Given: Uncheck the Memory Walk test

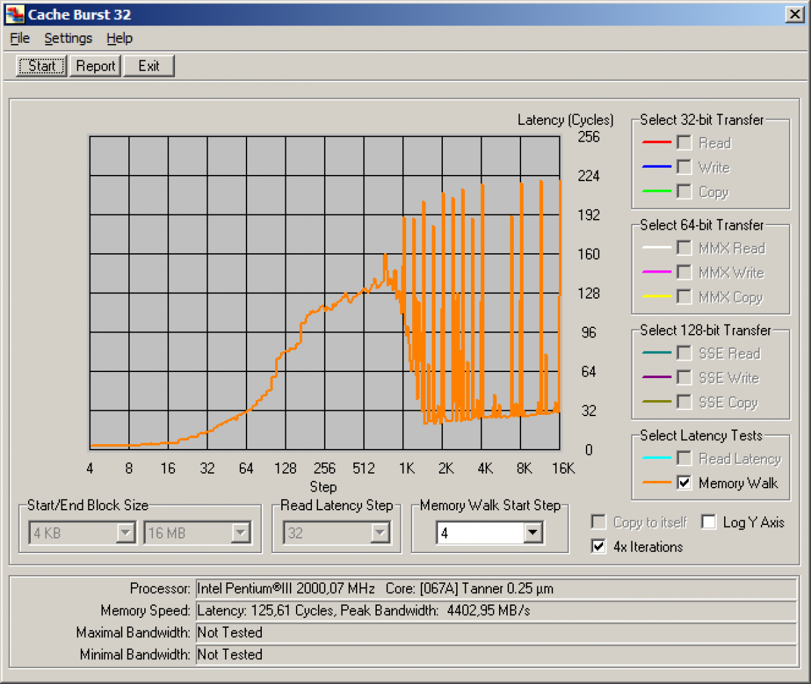Looking at the screenshot, I should pos(684,482).
